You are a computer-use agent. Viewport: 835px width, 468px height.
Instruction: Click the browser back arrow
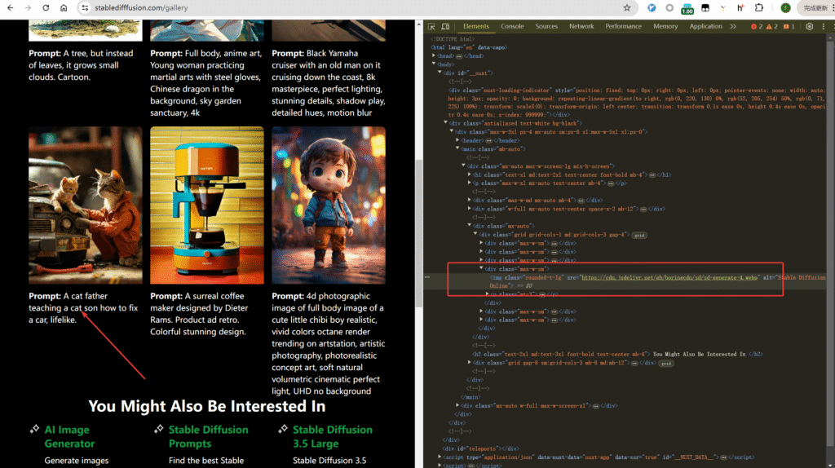10,7
